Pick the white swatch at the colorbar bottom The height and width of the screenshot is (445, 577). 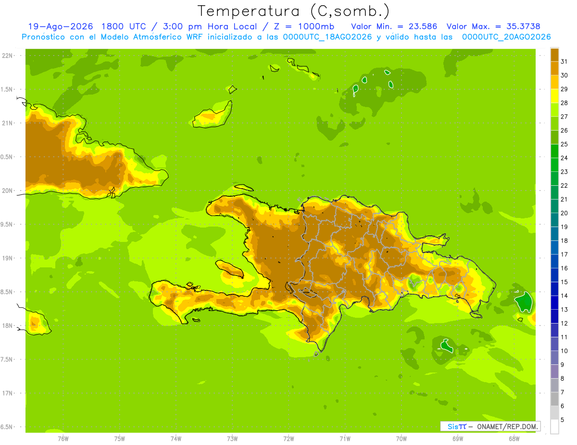click(x=554, y=427)
